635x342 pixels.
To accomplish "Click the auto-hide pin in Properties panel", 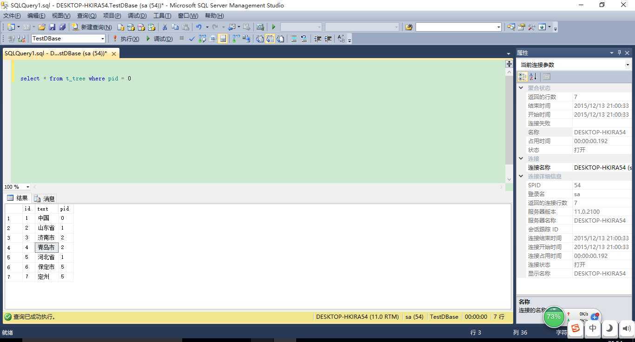I will click(x=619, y=53).
